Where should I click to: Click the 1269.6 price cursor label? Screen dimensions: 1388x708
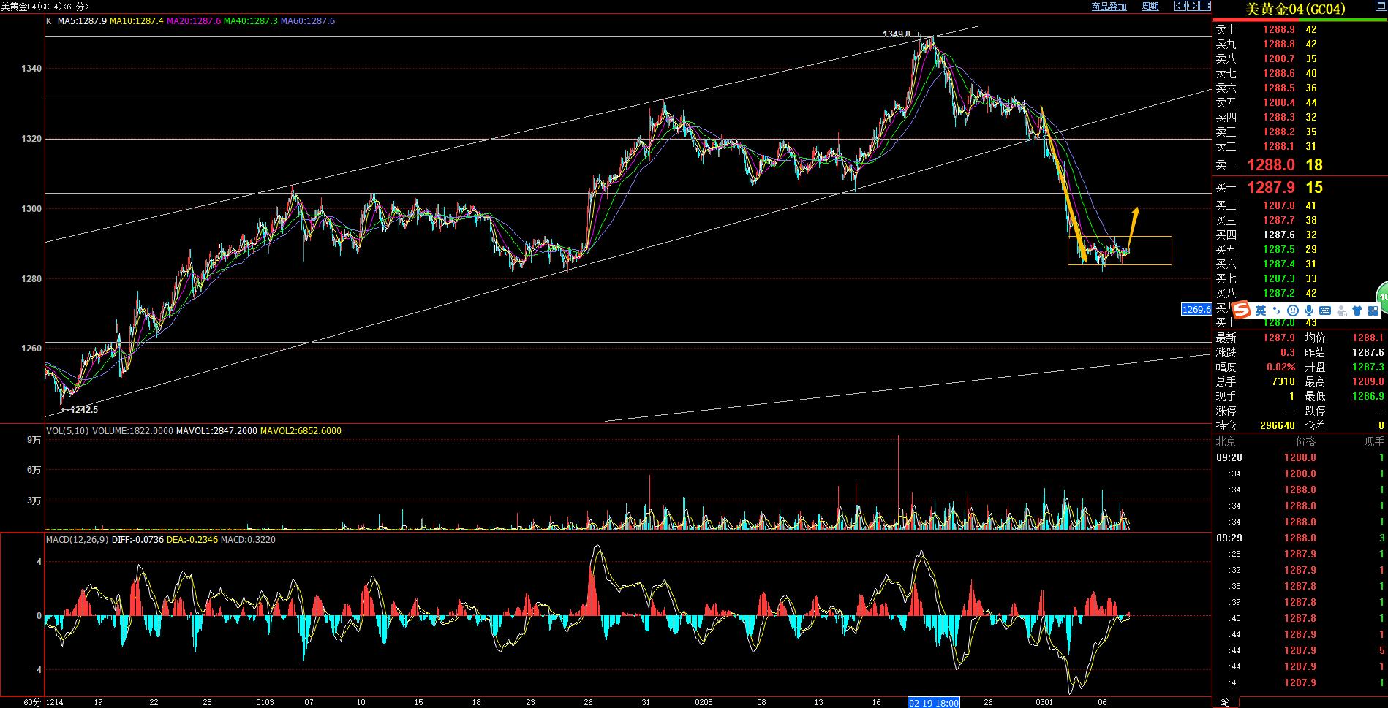pos(1196,310)
